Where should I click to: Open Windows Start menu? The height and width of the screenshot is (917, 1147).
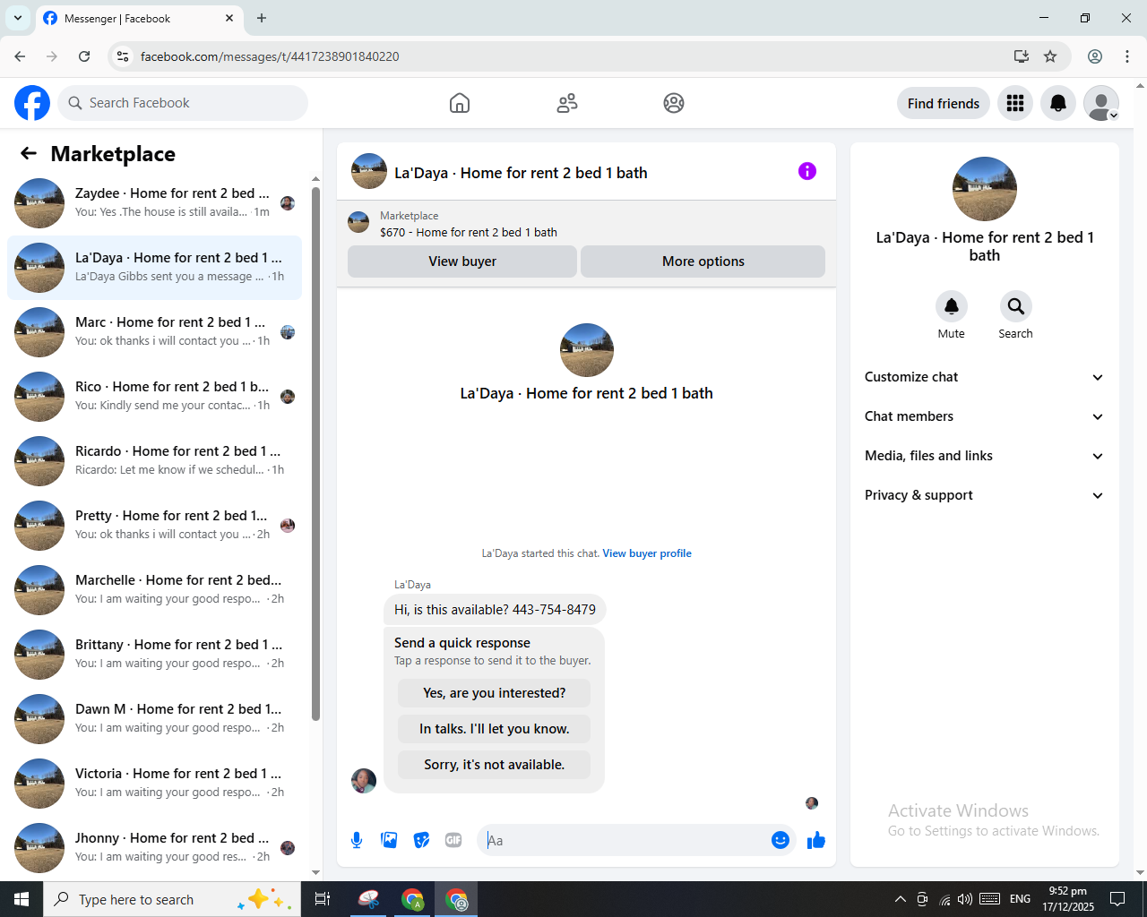point(22,899)
